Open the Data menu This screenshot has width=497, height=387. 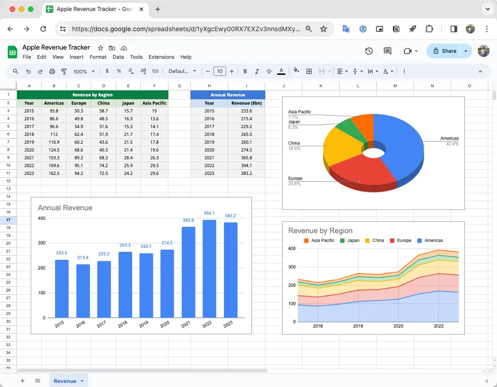click(x=118, y=57)
